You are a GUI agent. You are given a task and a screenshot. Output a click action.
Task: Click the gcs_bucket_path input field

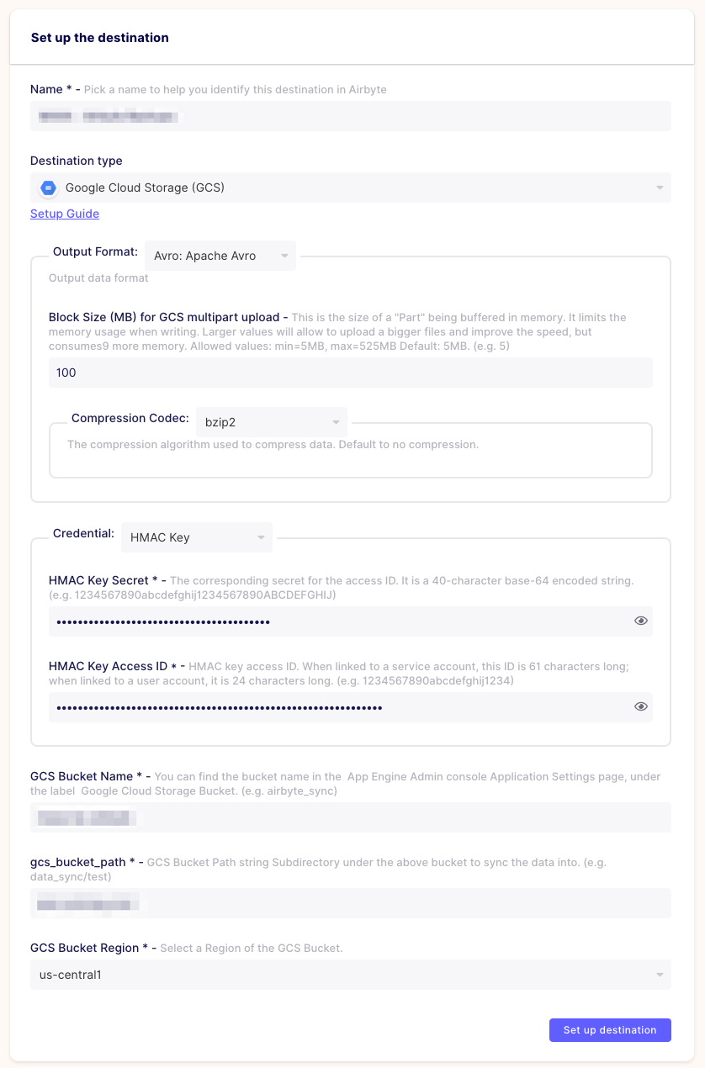[x=350, y=902]
